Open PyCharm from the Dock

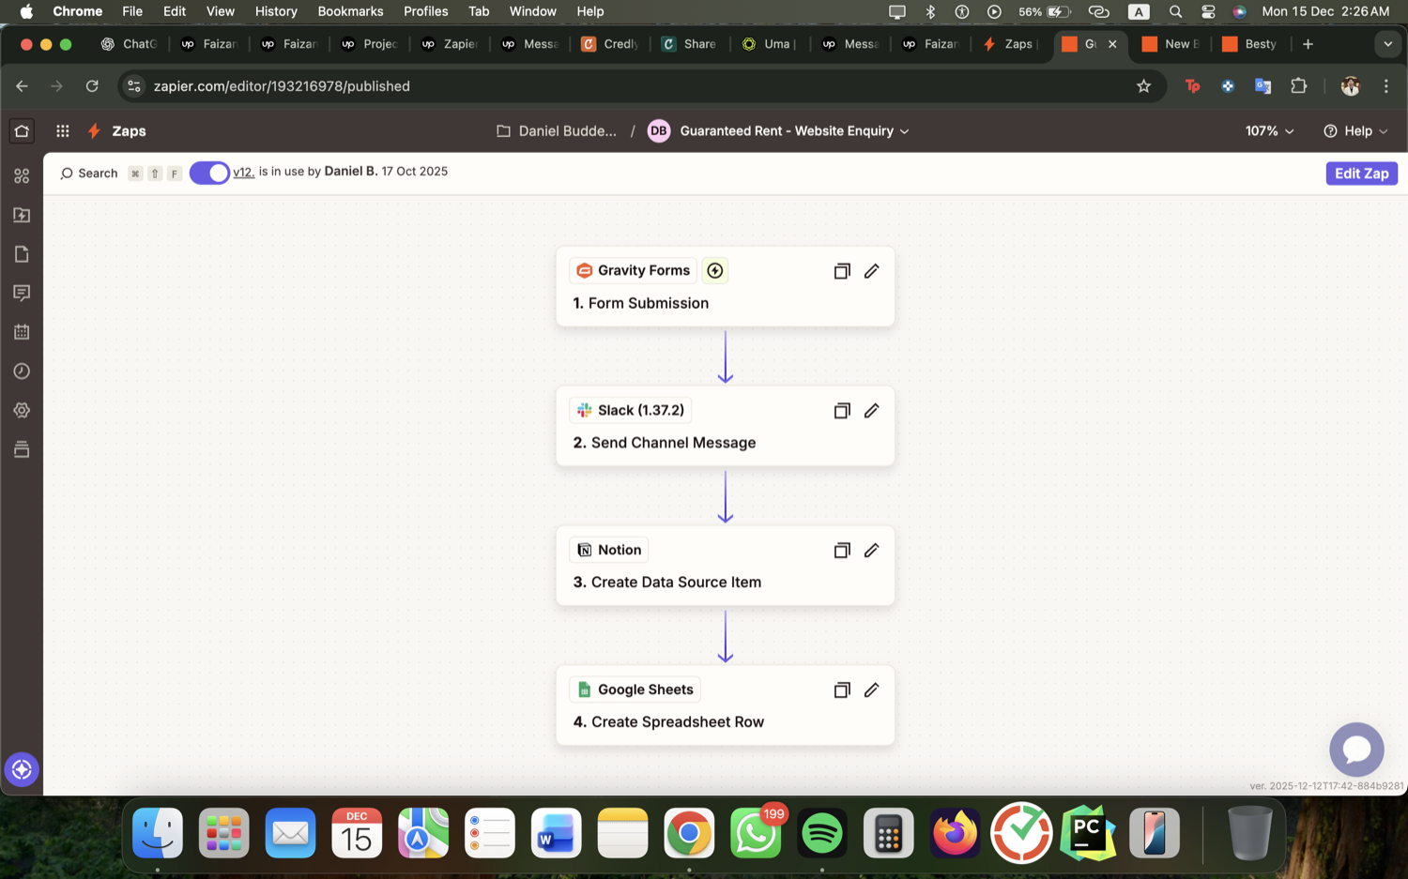[x=1088, y=833]
